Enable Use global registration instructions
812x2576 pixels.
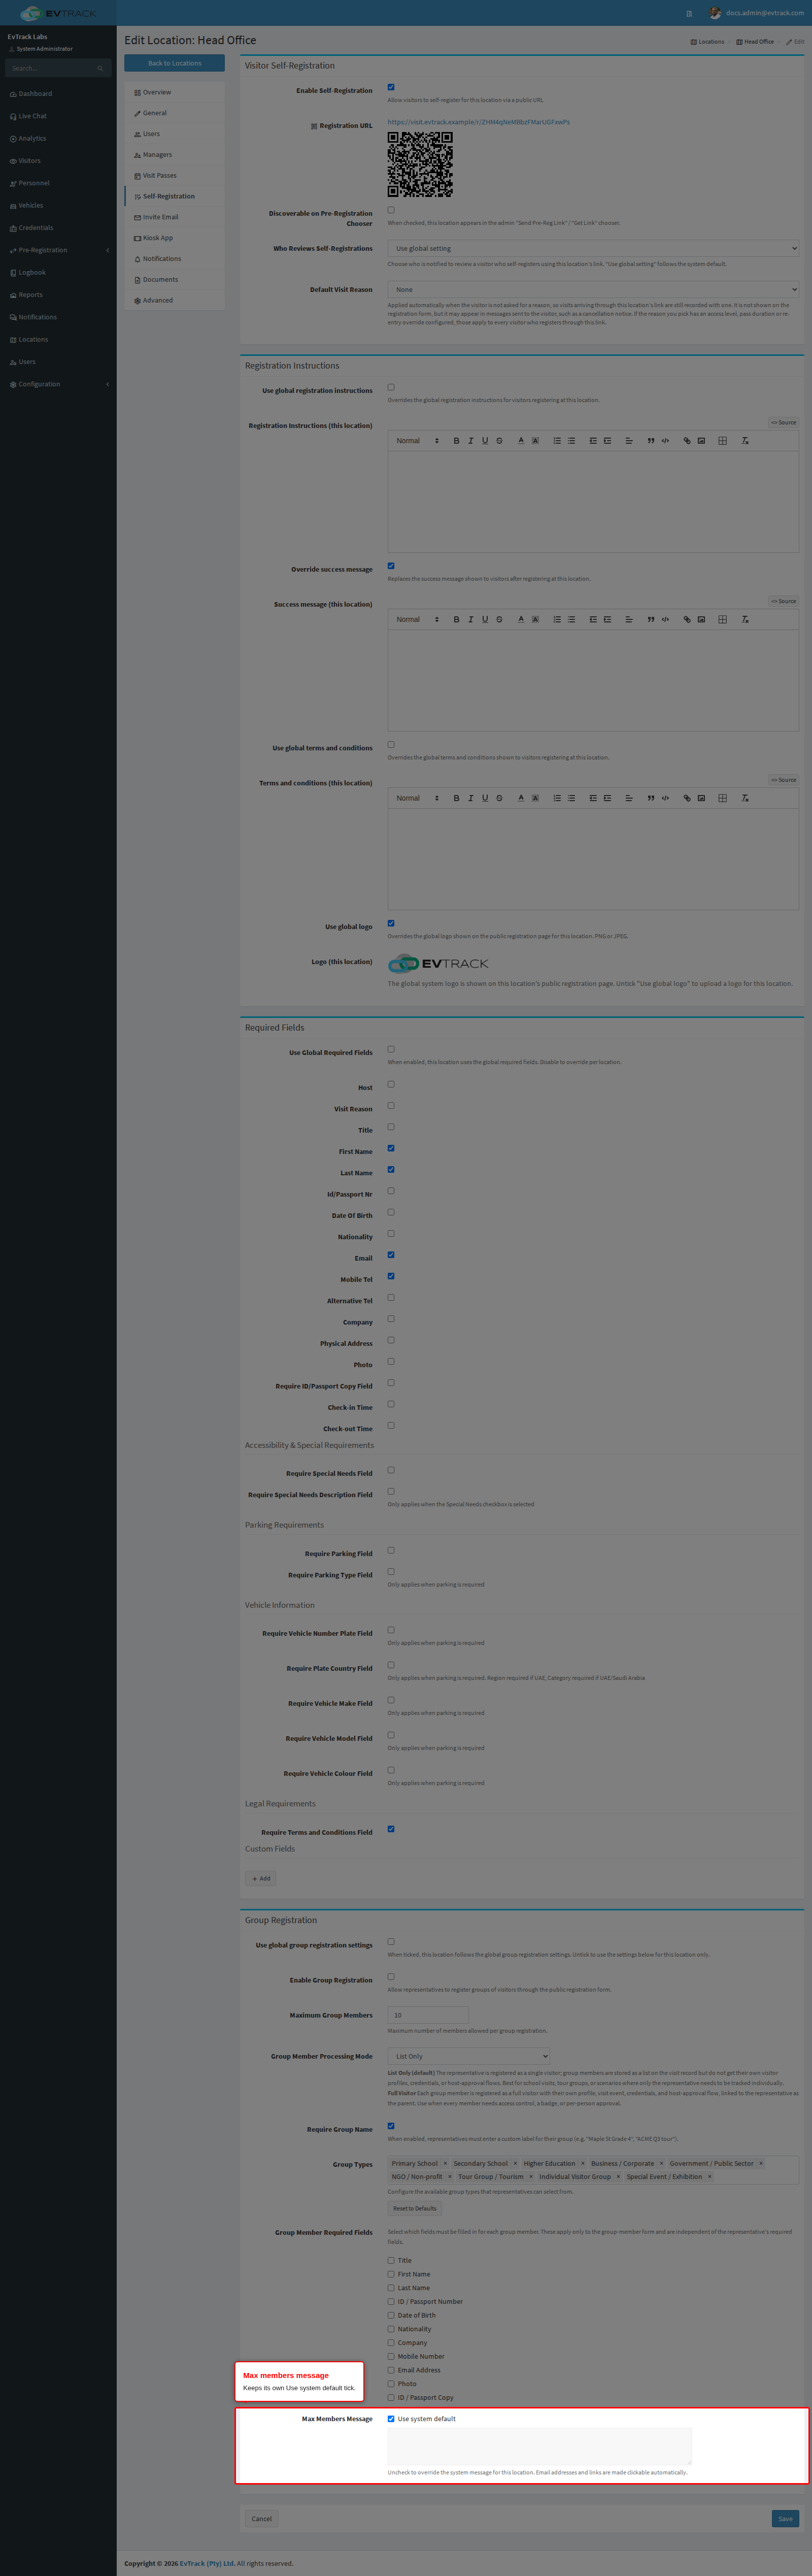tap(391, 387)
